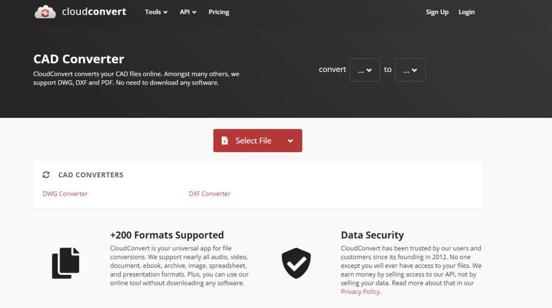This screenshot has height=308, width=552.
Task: Click the CloudConvert cloud logo icon
Action: click(x=45, y=12)
